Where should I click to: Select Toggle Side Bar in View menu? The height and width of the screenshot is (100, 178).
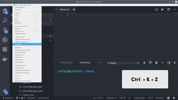click(x=27, y=55)
